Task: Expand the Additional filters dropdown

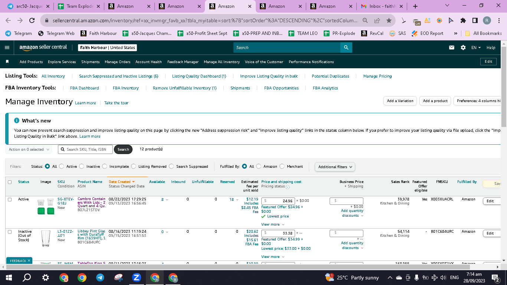Action: pyautogui.click(x=335, y=167)
